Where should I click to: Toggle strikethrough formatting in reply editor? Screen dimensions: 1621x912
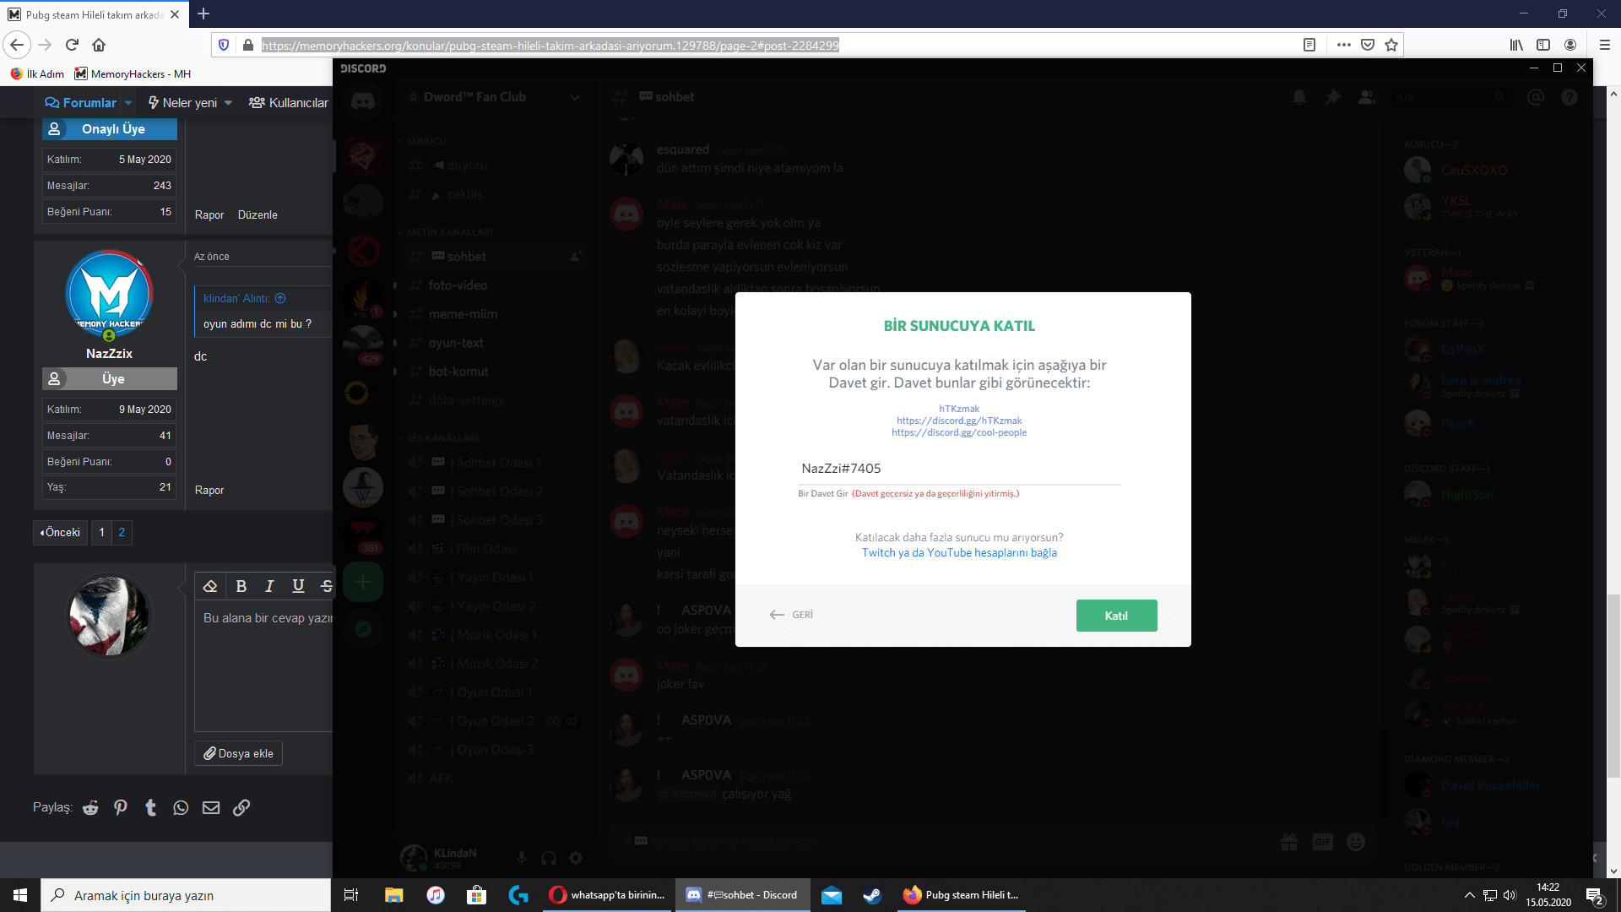click(x=326, y=586)
